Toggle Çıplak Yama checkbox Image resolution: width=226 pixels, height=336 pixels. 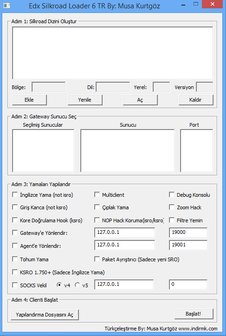(97, 207)
